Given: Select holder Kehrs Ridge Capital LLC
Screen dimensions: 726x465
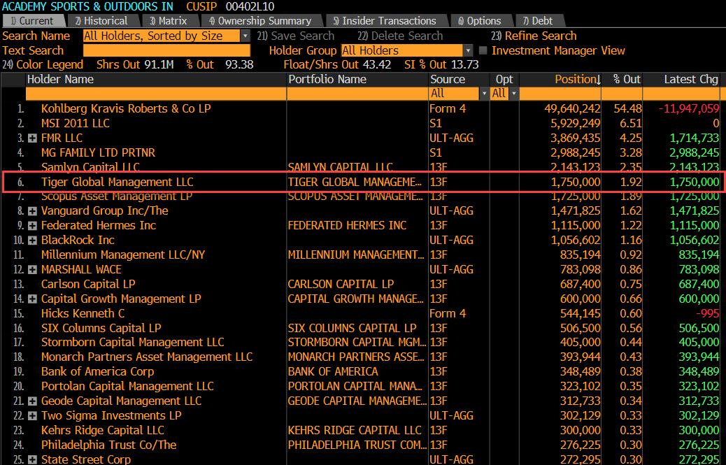Looking at the screenshot, I should click(x=103, y=430).
